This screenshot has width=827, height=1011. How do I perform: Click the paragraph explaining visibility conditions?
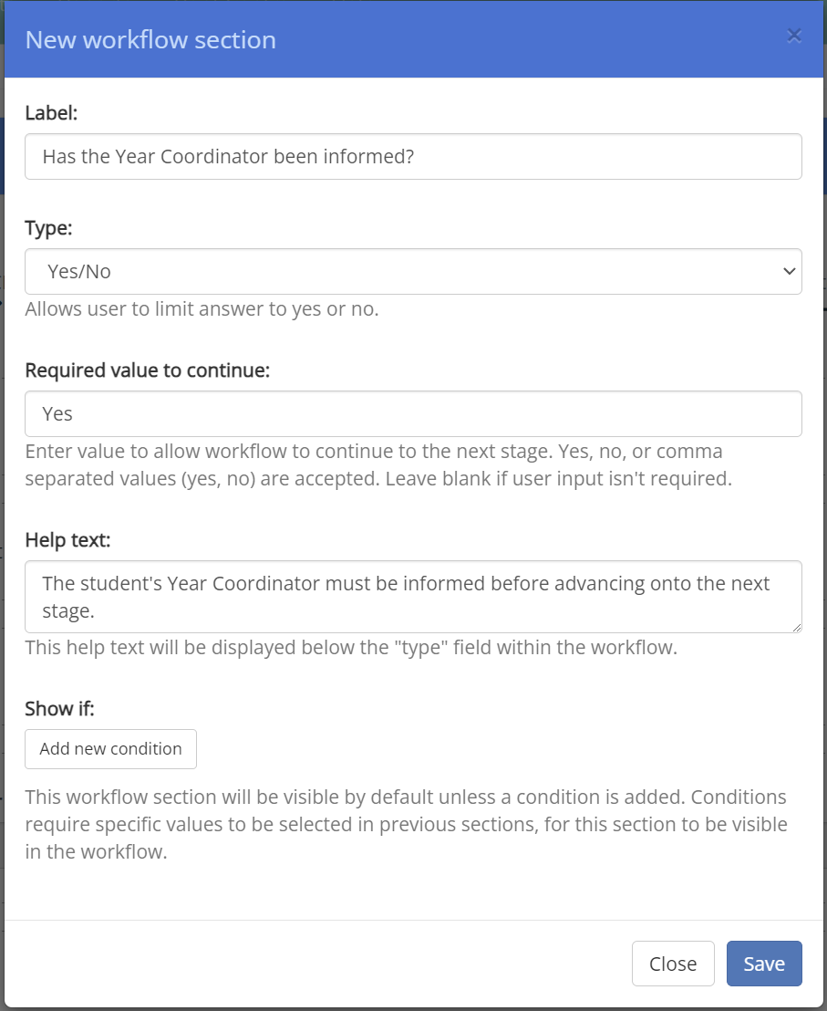pyautogui.click(x=407, y=824)
